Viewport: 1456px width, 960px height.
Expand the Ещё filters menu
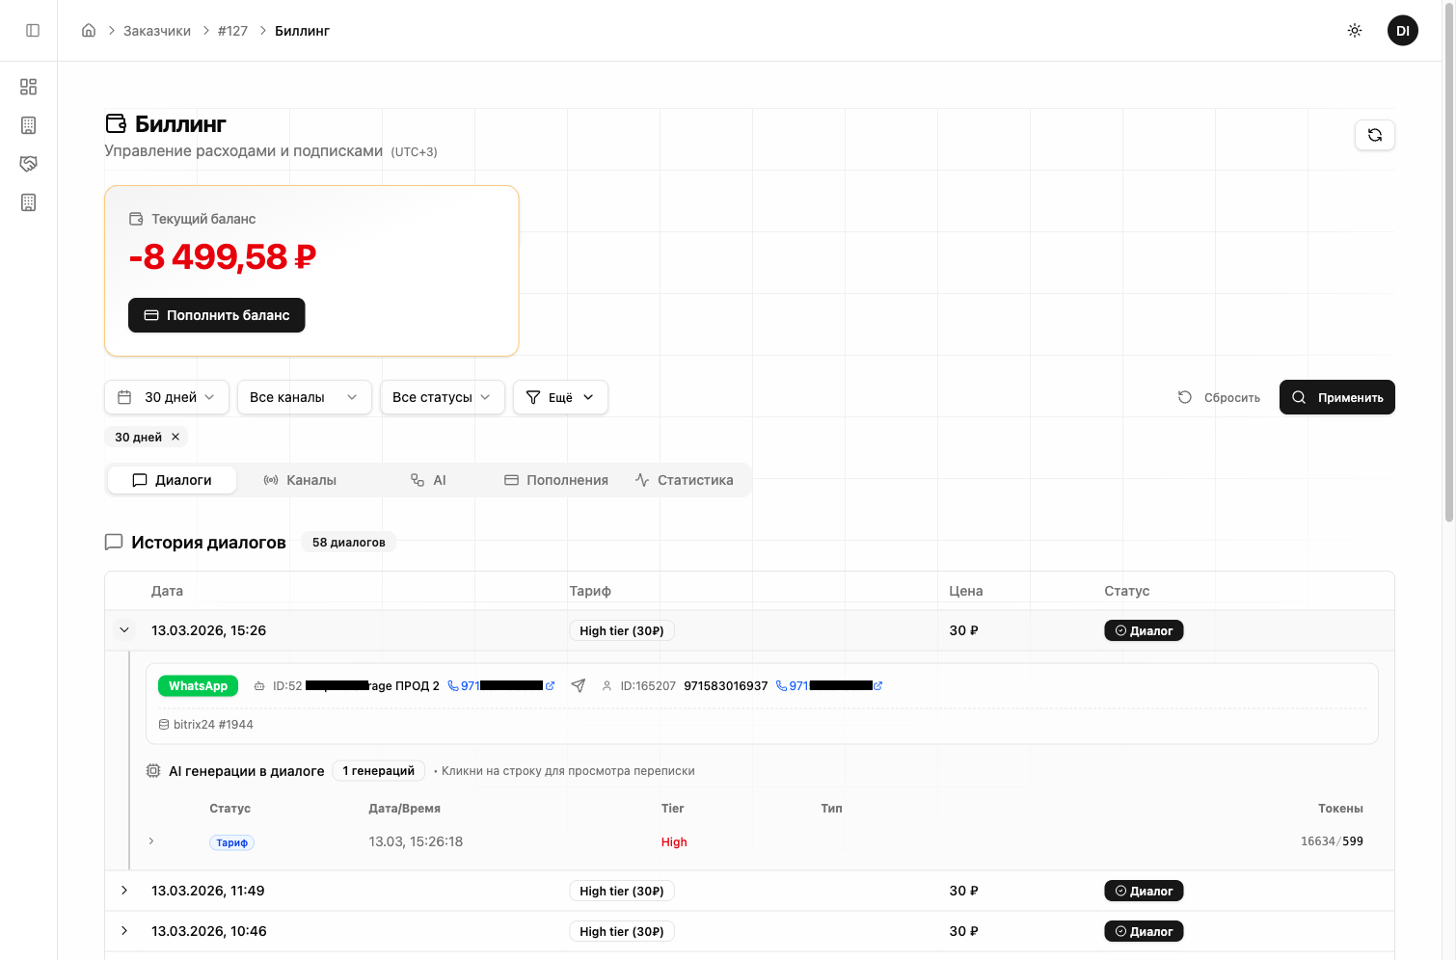tap(560, 397)
